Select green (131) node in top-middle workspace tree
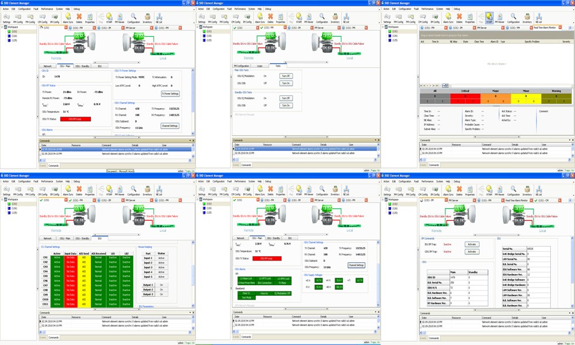This screenshot has height=345, width=575. click(x=209, y=31)
